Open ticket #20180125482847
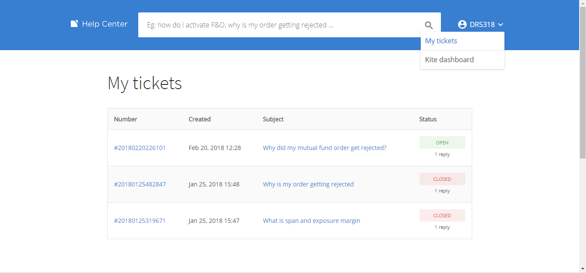Screen dimensions: 586x273 [140, 184]
